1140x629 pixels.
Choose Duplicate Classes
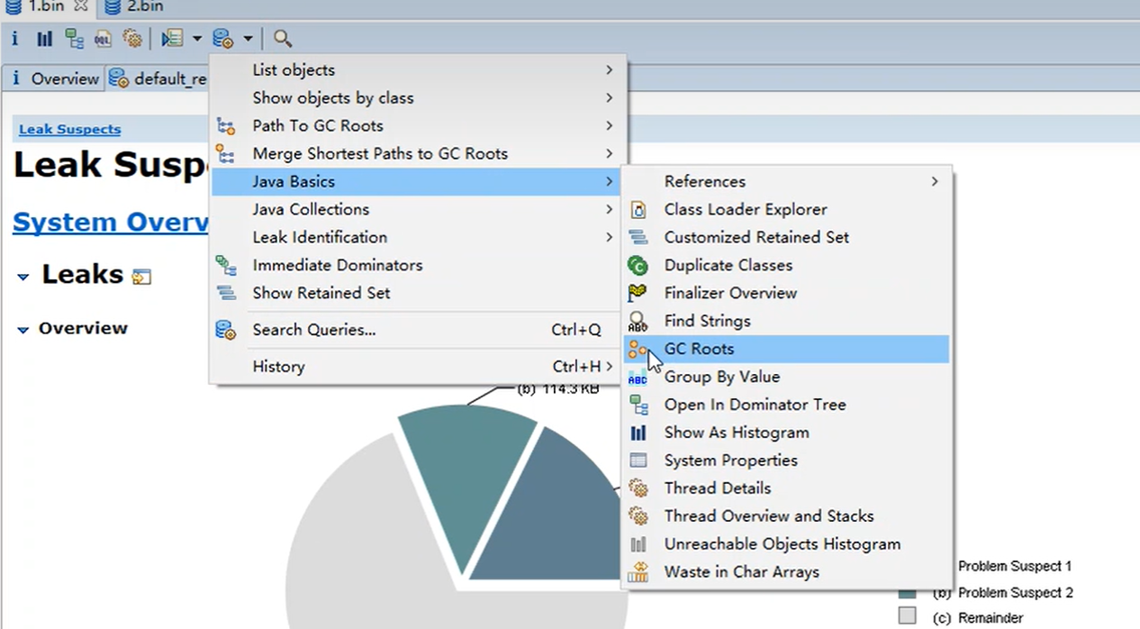tap(787, 265)
